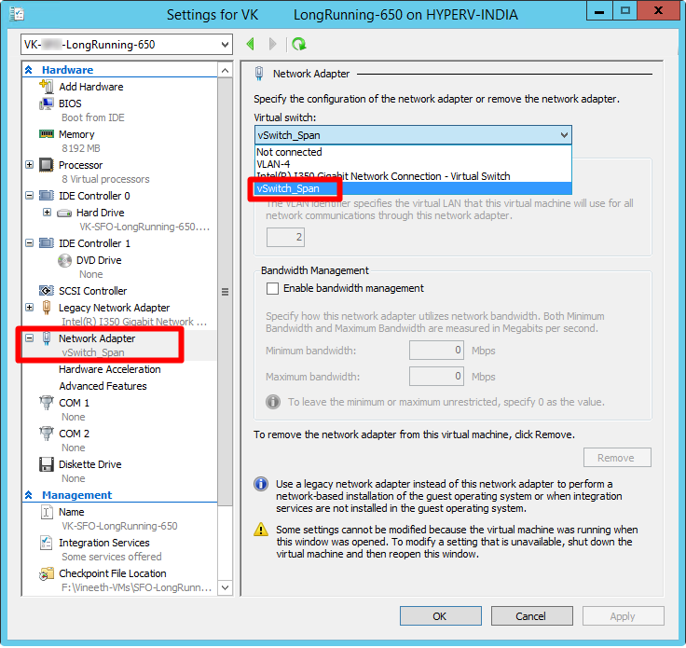The image size is (686, 648).
Task: Open Advanced Features settings
Action: [103, 386]
